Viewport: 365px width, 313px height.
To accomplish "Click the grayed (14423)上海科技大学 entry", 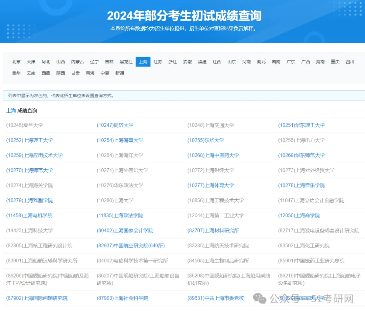I will point(29,231).
